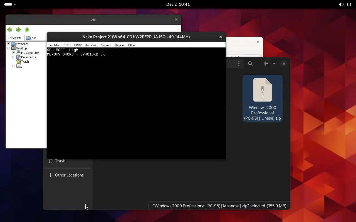Click the search icon in Files window

click(250, 64)
